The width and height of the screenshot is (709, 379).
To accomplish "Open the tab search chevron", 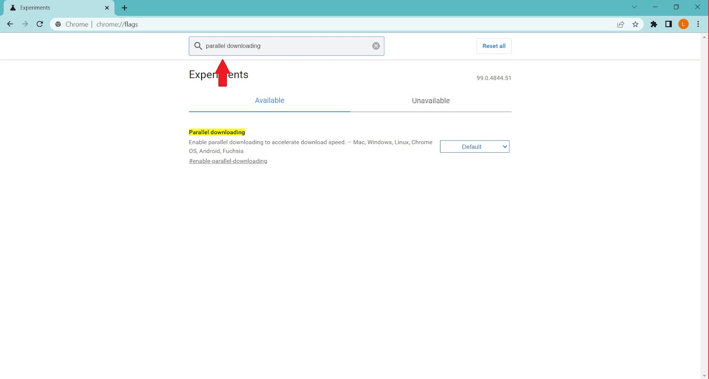I will [634, 7].
